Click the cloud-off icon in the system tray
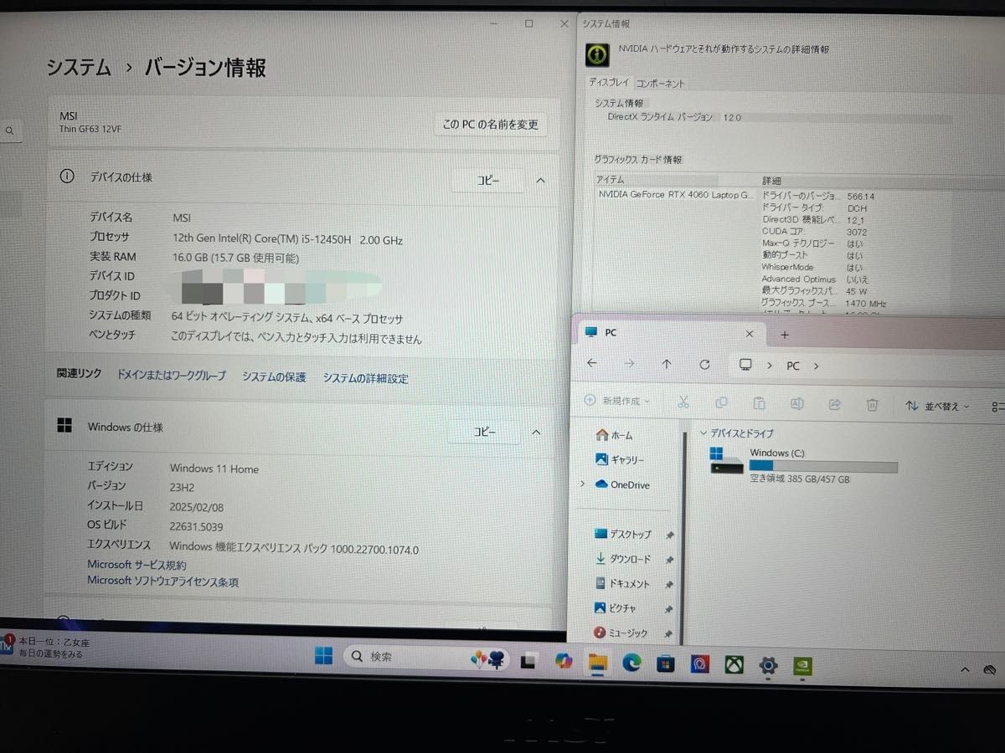This screenshot has width=1005, height=753. [989, 670]
